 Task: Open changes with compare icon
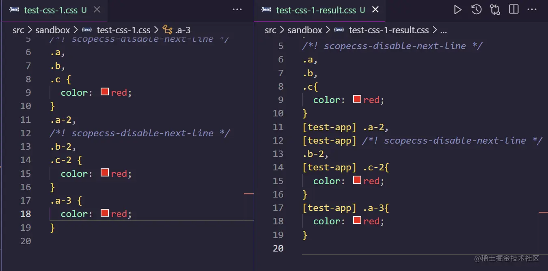pos(495,10)
